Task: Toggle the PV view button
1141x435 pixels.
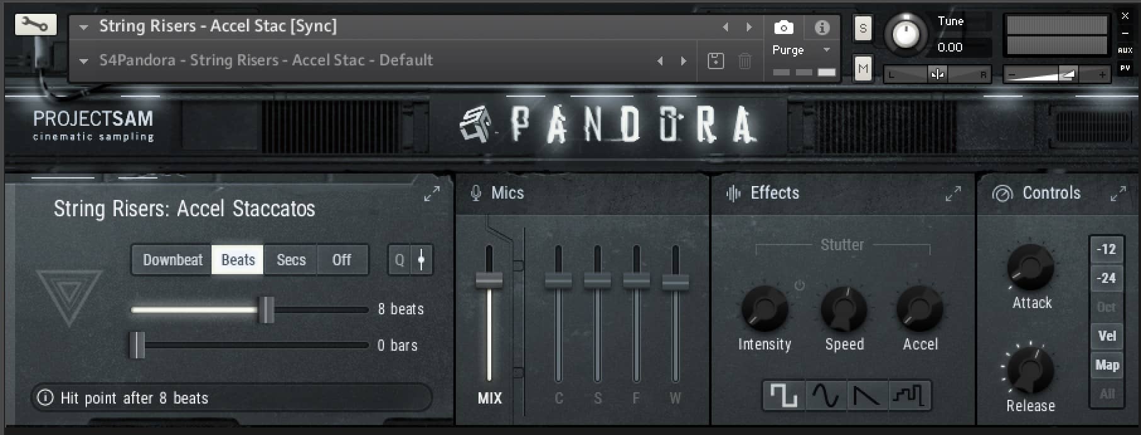Action: [1125, 67]
